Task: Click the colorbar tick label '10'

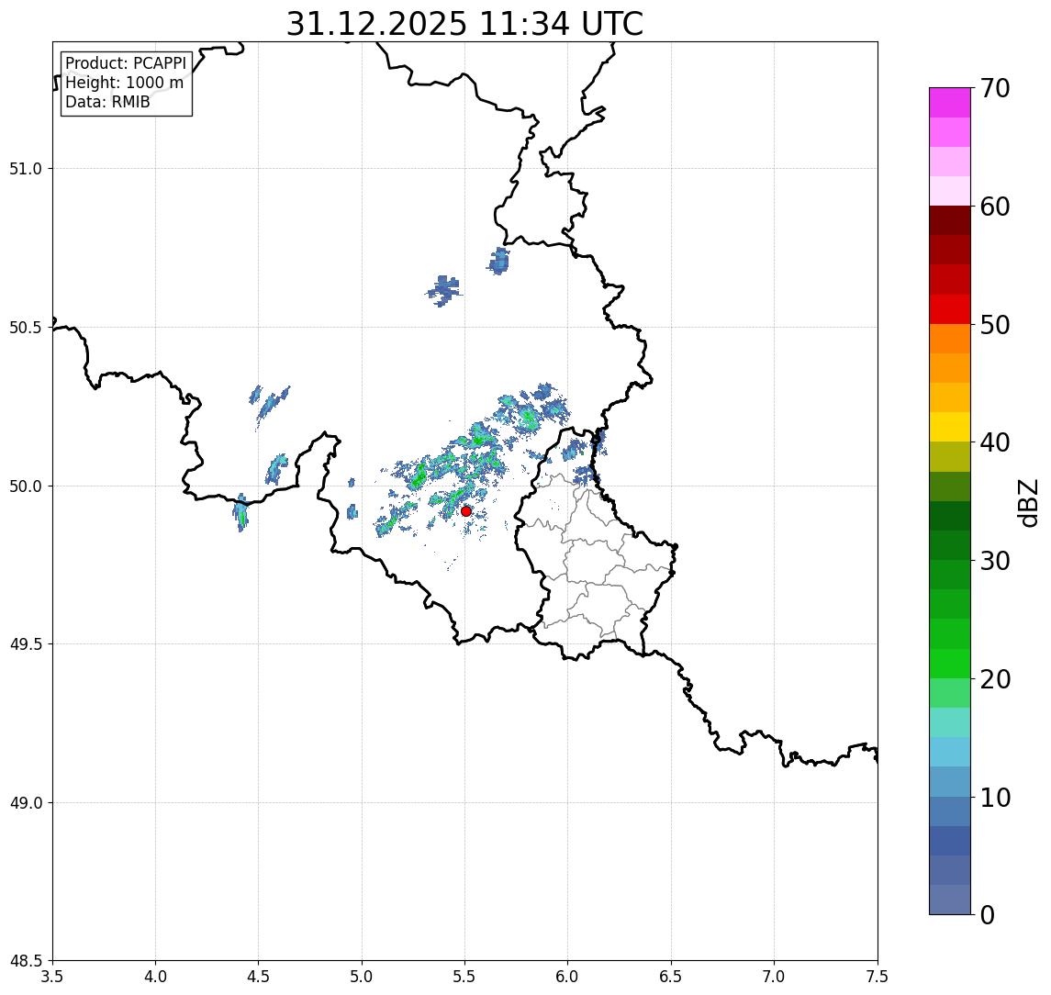Action: (994, 798)
